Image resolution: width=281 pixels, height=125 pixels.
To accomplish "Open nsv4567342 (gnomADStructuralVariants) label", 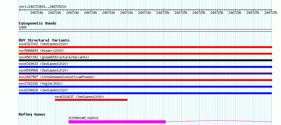I will 54,57.
